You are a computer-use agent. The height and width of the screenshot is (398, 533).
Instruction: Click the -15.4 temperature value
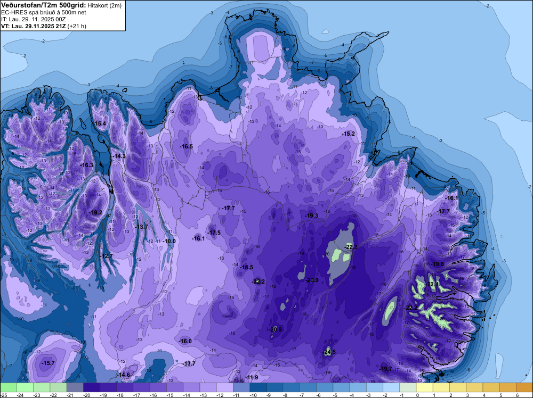click(100, 123)
